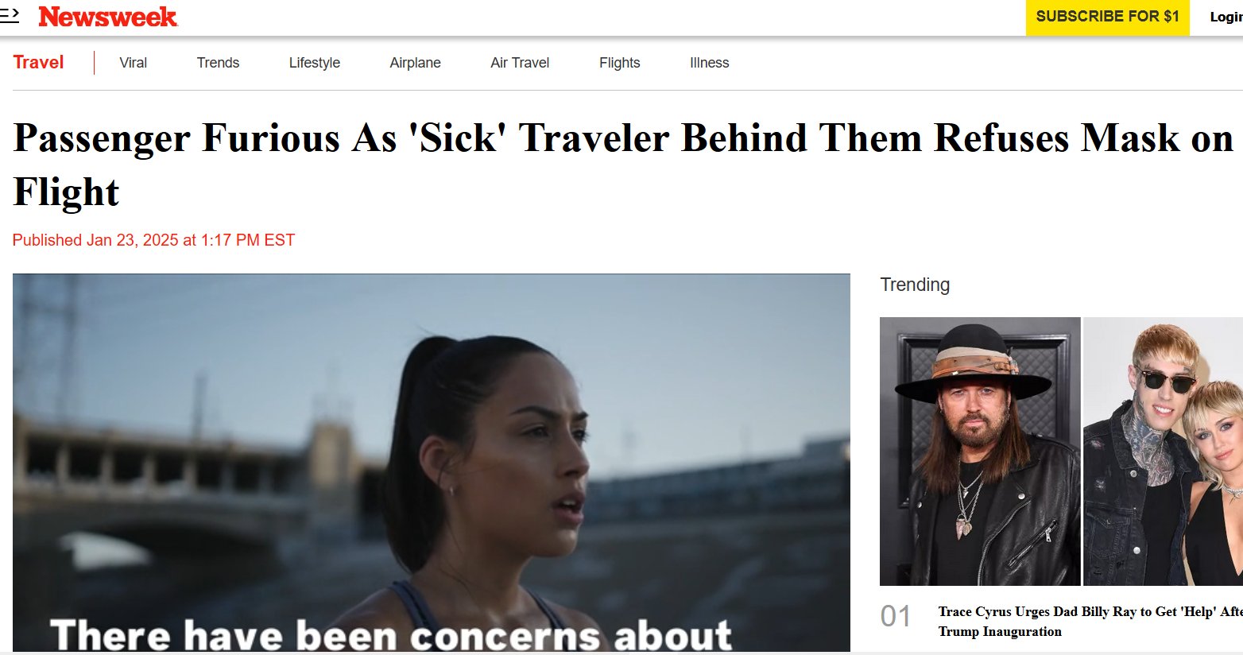Click trending rank number 01
The height and width of the screenshot is (655, 1243).
896,616
